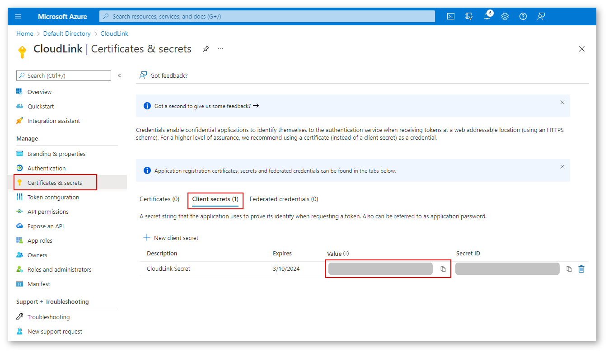Click New client secret
The width and height of the screenshot is (608, 353).
click(x=171, y=238)
